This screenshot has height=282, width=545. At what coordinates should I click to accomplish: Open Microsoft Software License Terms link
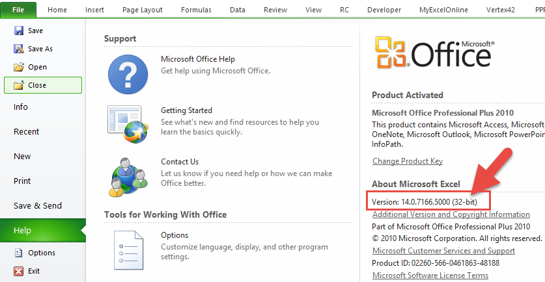[430, 276]
